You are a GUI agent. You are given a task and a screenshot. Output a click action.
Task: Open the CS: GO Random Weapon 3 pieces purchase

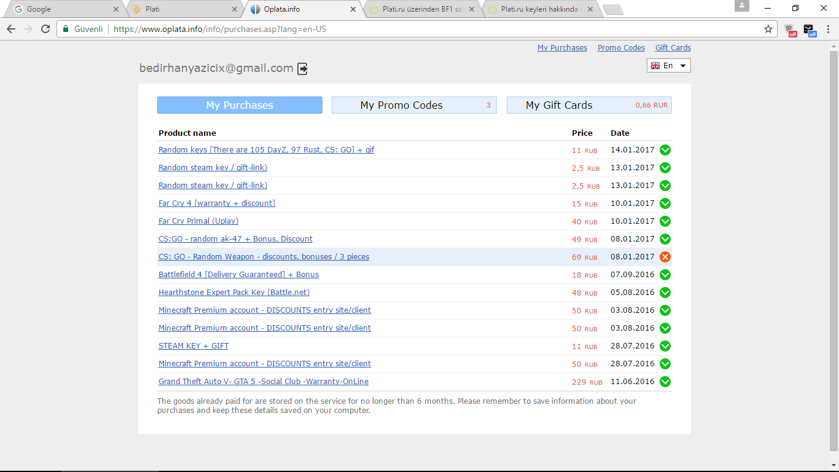click(263, 257)
